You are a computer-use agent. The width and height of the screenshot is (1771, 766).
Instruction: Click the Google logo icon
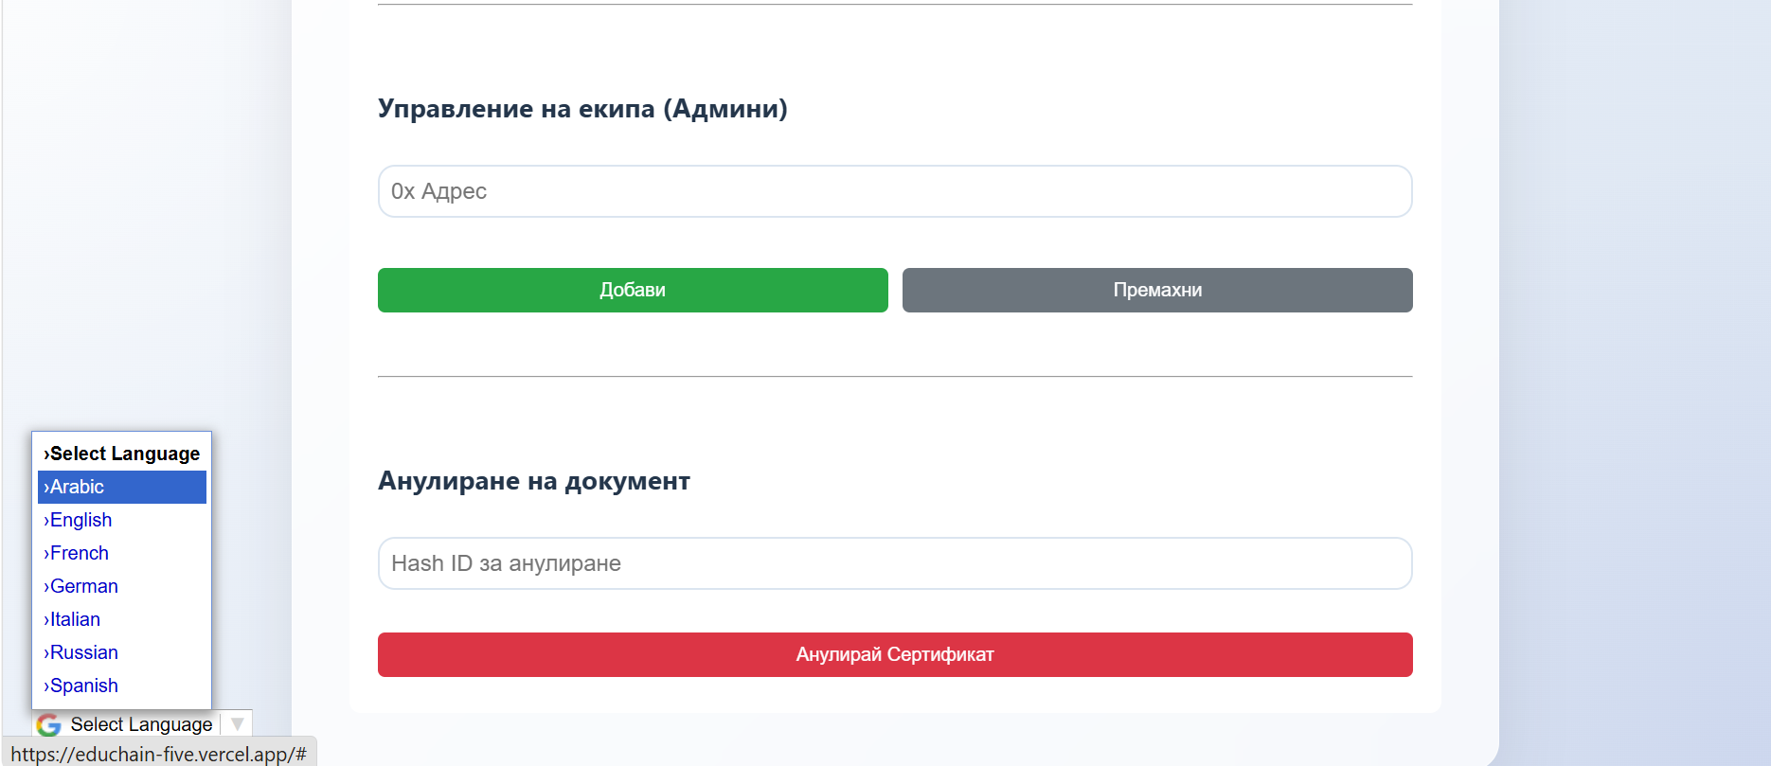pyautogui.click(x=48, y=725)
